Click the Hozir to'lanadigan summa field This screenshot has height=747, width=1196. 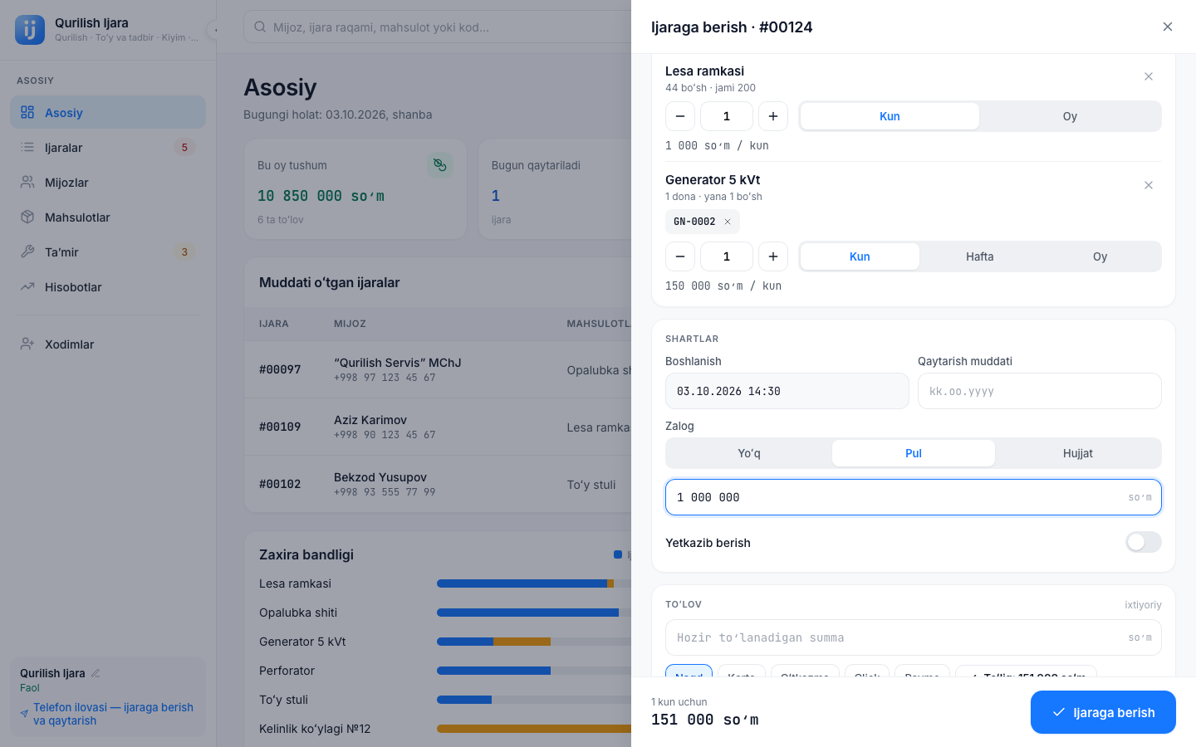[x=914, y=637]
